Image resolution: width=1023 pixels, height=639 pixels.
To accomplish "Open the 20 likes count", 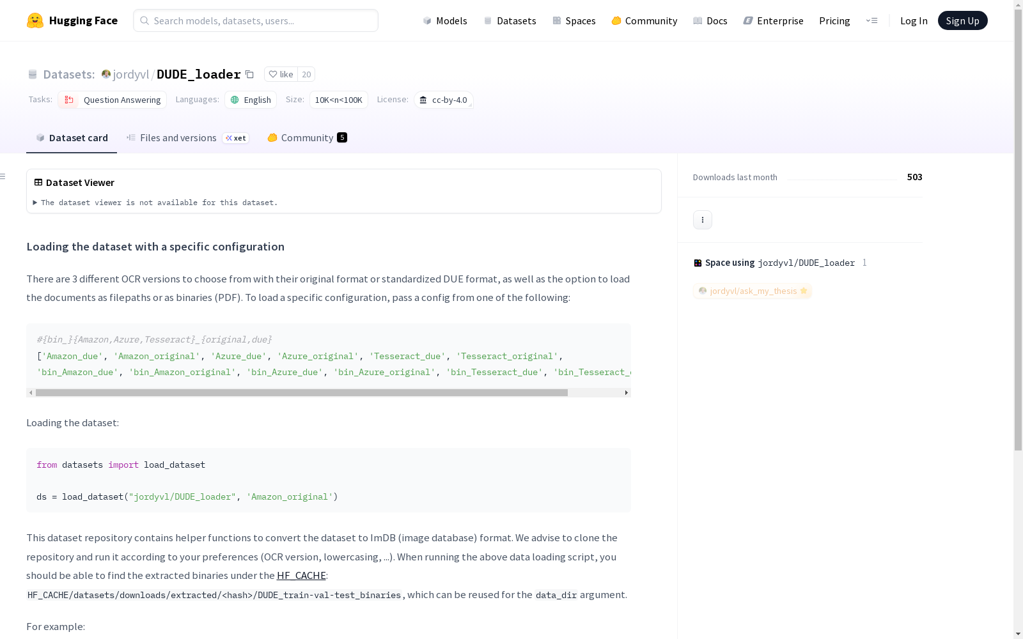I will pos(306,74).
